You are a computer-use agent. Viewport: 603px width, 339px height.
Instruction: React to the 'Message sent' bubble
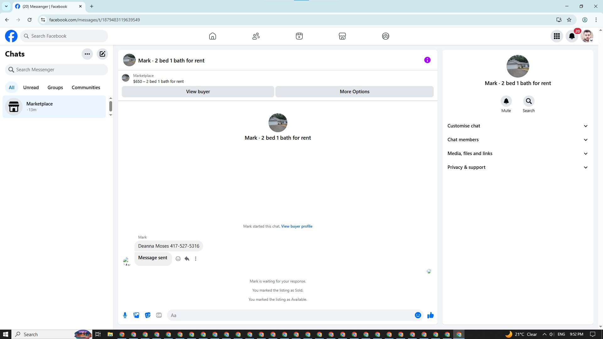click(178, 259)
